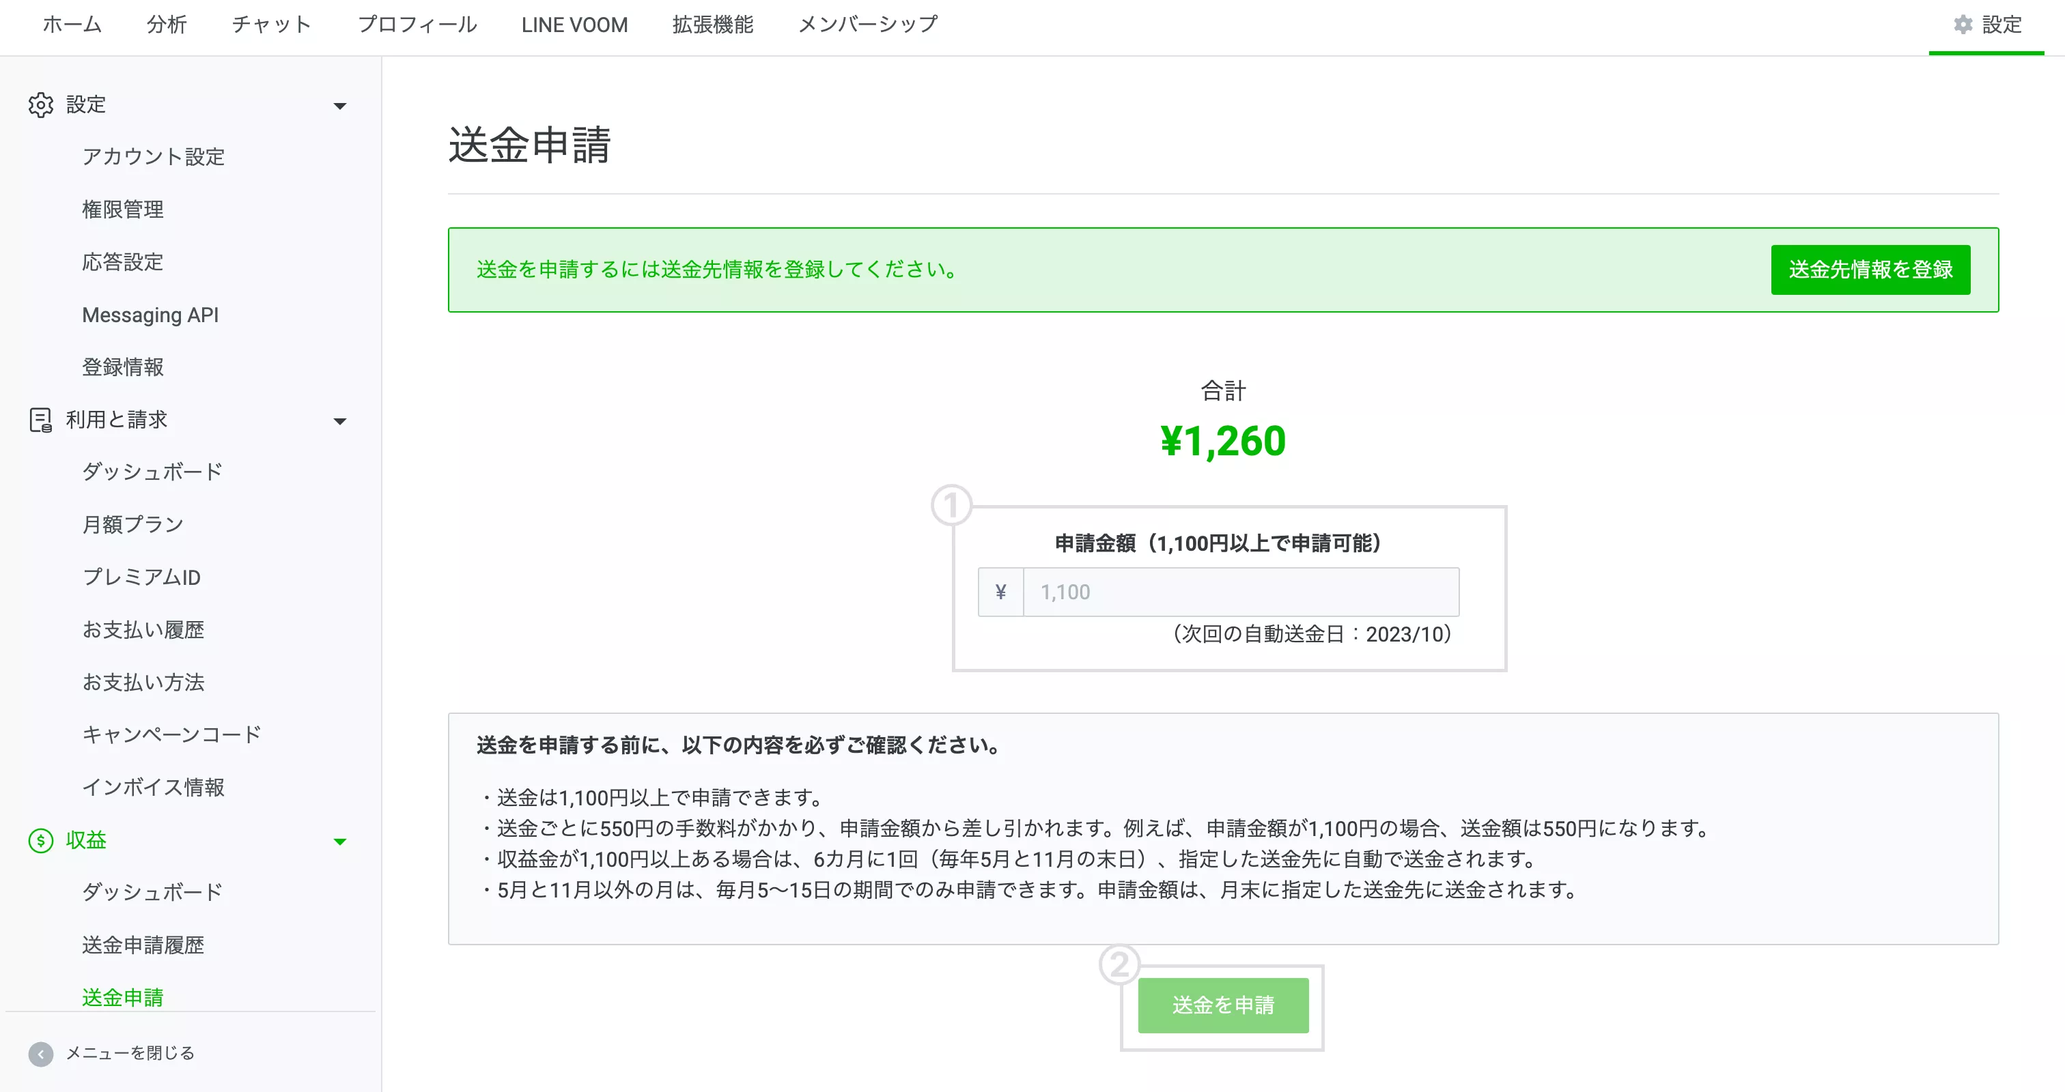Click the gear icon in top navigation
The width and height of the screenshot is (2065, 1092).
pyautogui.click(x=1963, y=25)
